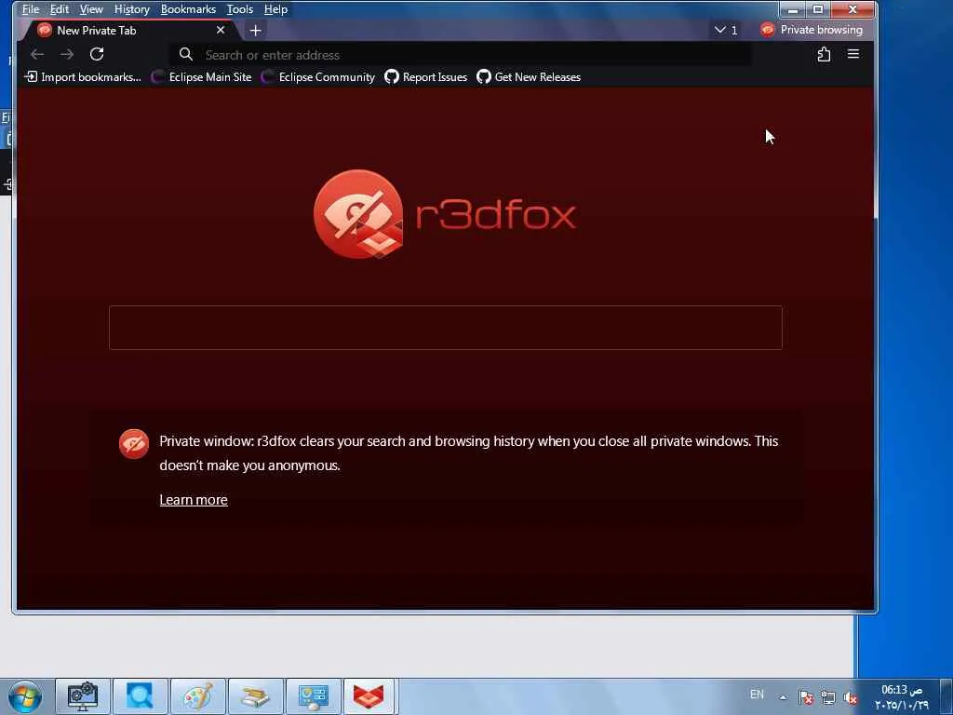This screenshot has width=953, height=715.
Task: Open network status tray icon
Action: (827, 698)
